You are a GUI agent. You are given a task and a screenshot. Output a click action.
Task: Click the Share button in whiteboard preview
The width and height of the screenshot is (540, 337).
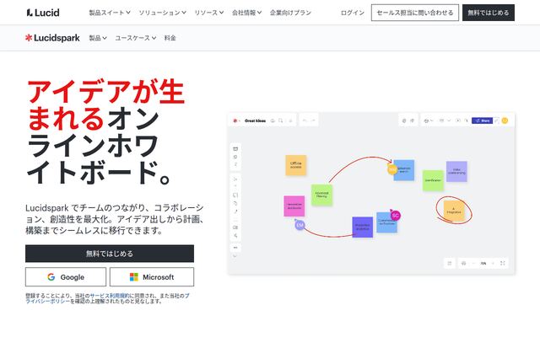(482, 120)
